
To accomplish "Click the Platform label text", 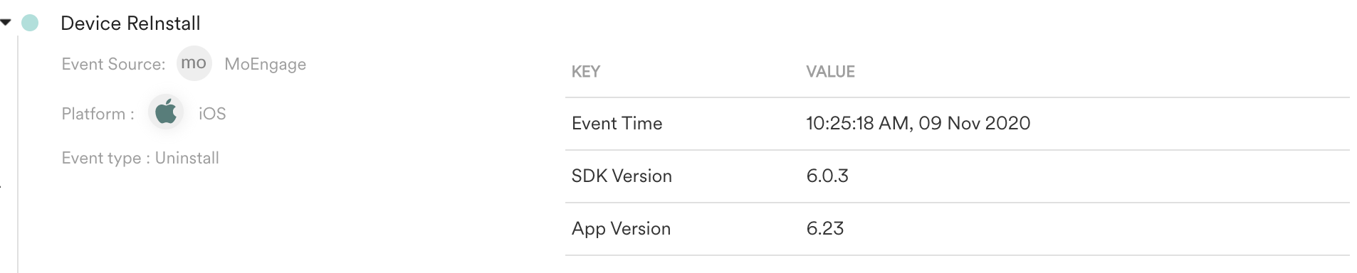I will 98,114.
